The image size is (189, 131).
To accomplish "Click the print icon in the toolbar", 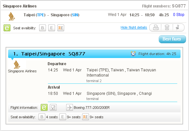I will point(156,27).
